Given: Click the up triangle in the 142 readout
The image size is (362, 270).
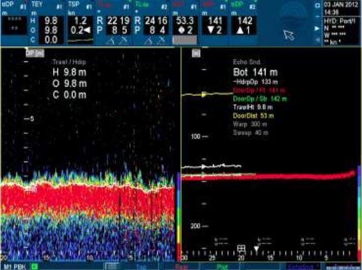Looking at the screenshot, I should click(x=240, y=31).
